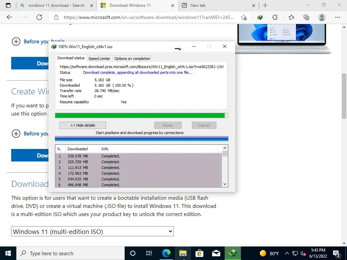The width and height of the screenshot is (347, 260).
Task: Click the muted volume tray icon
Action: (303, 253)
